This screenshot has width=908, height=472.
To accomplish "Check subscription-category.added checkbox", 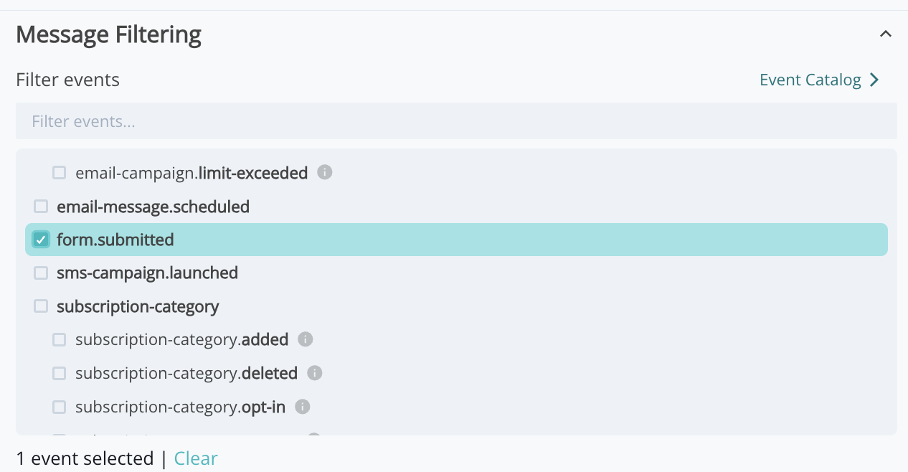I will pyautogui.click(x=60, y=339).
